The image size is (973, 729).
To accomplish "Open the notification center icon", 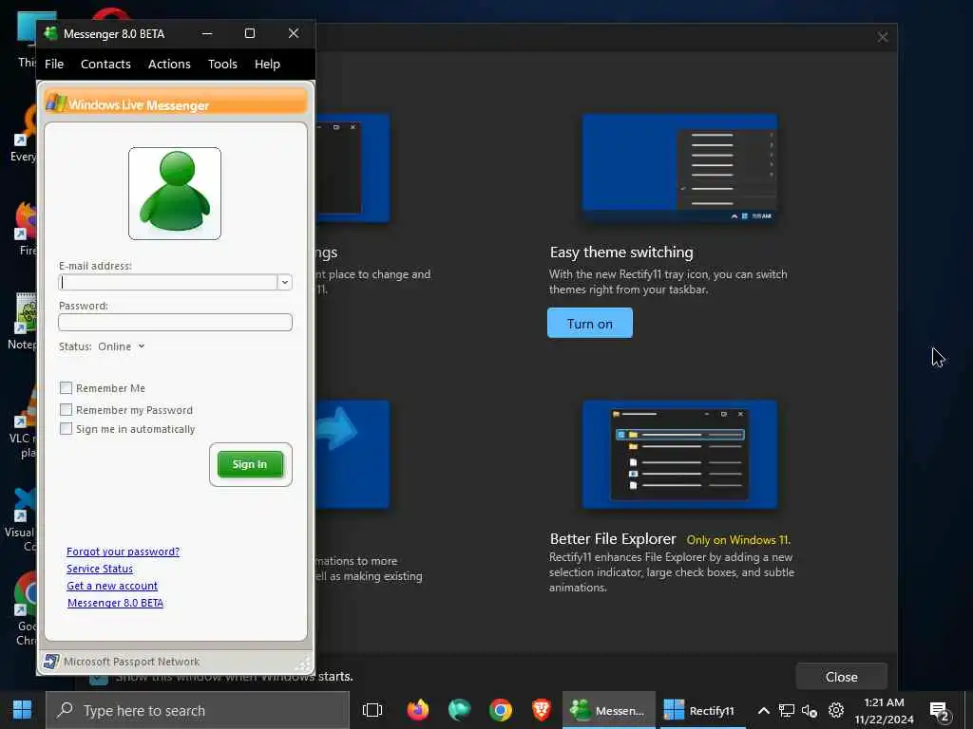I will [940, 711].
